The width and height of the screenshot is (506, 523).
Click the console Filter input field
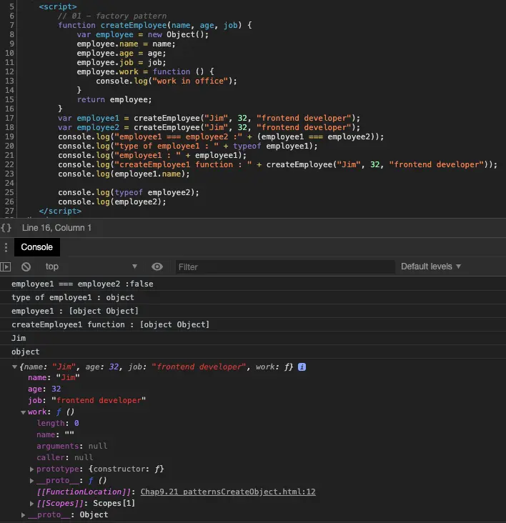pos(285,267)
